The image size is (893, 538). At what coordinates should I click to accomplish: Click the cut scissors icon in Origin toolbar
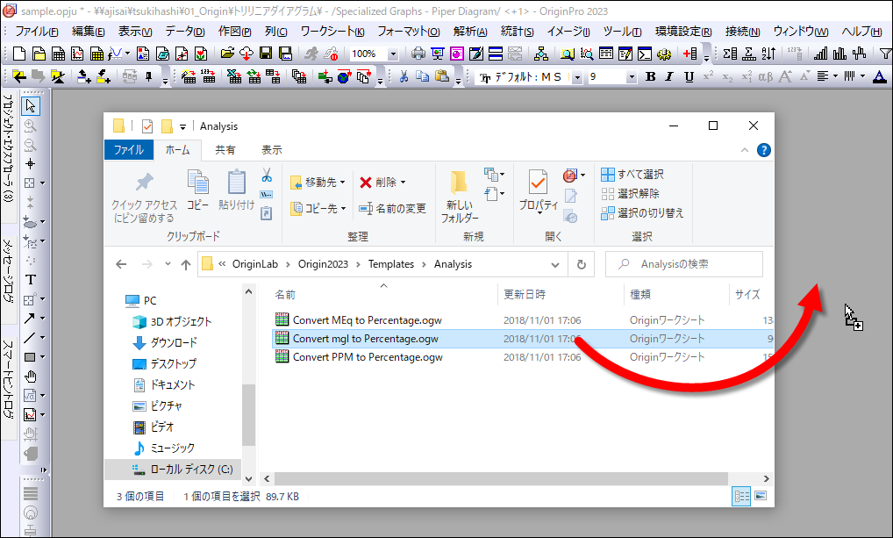[x=404, y=76]
